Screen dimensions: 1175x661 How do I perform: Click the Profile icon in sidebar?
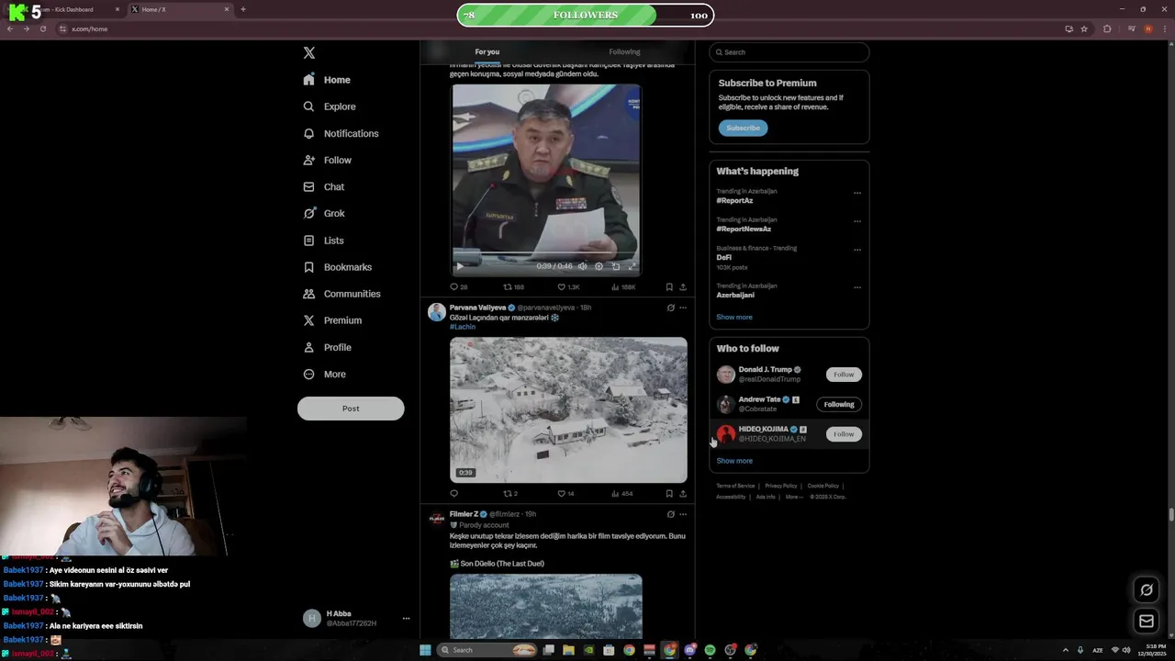coord(309,347)
